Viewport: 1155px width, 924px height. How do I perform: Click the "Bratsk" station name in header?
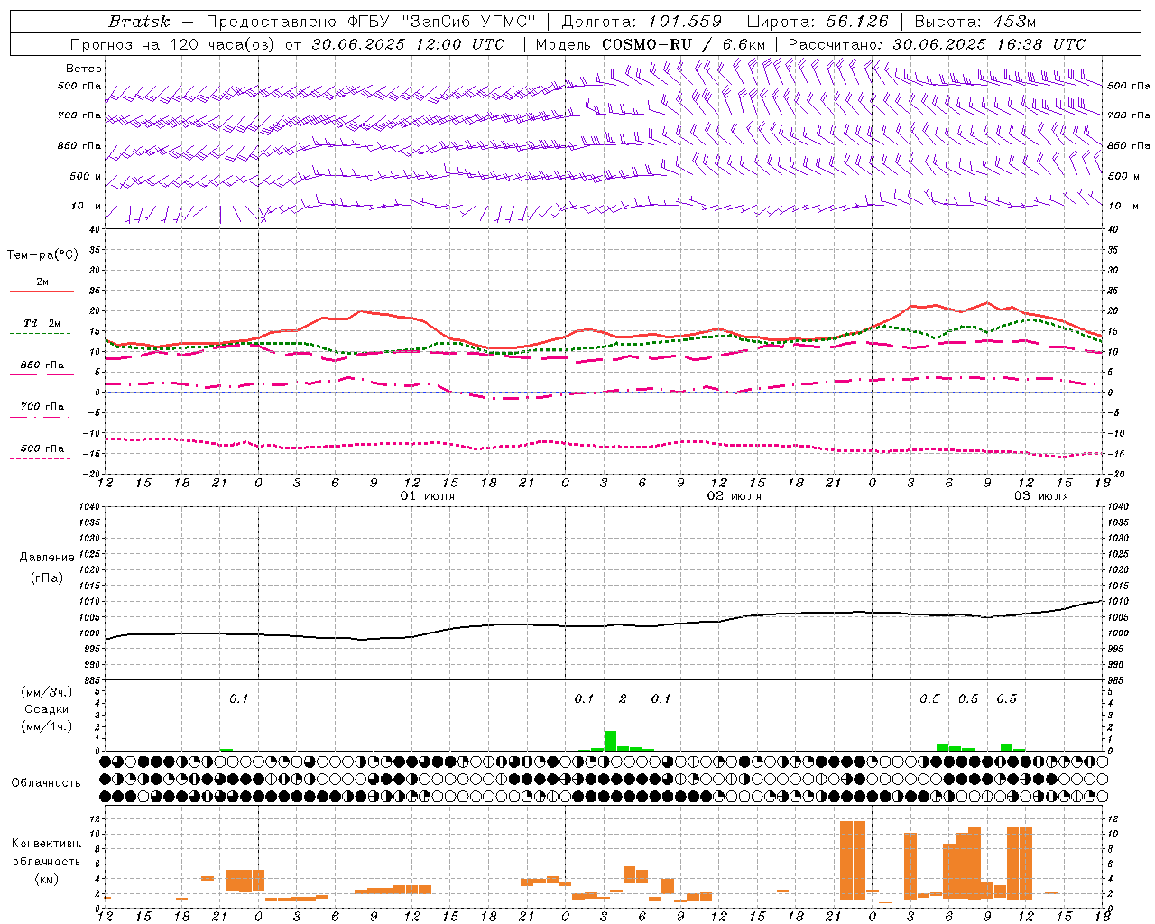(x=139, y=22)
